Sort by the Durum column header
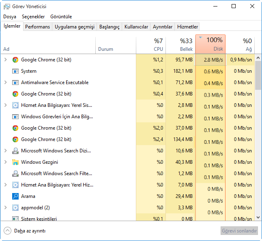 (116, 45)
